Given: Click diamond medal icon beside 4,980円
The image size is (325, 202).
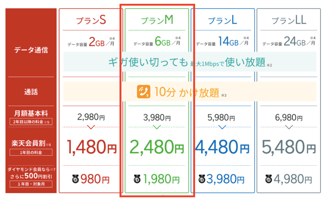Looking at the screenshot, I should click(x=269, y=179).
